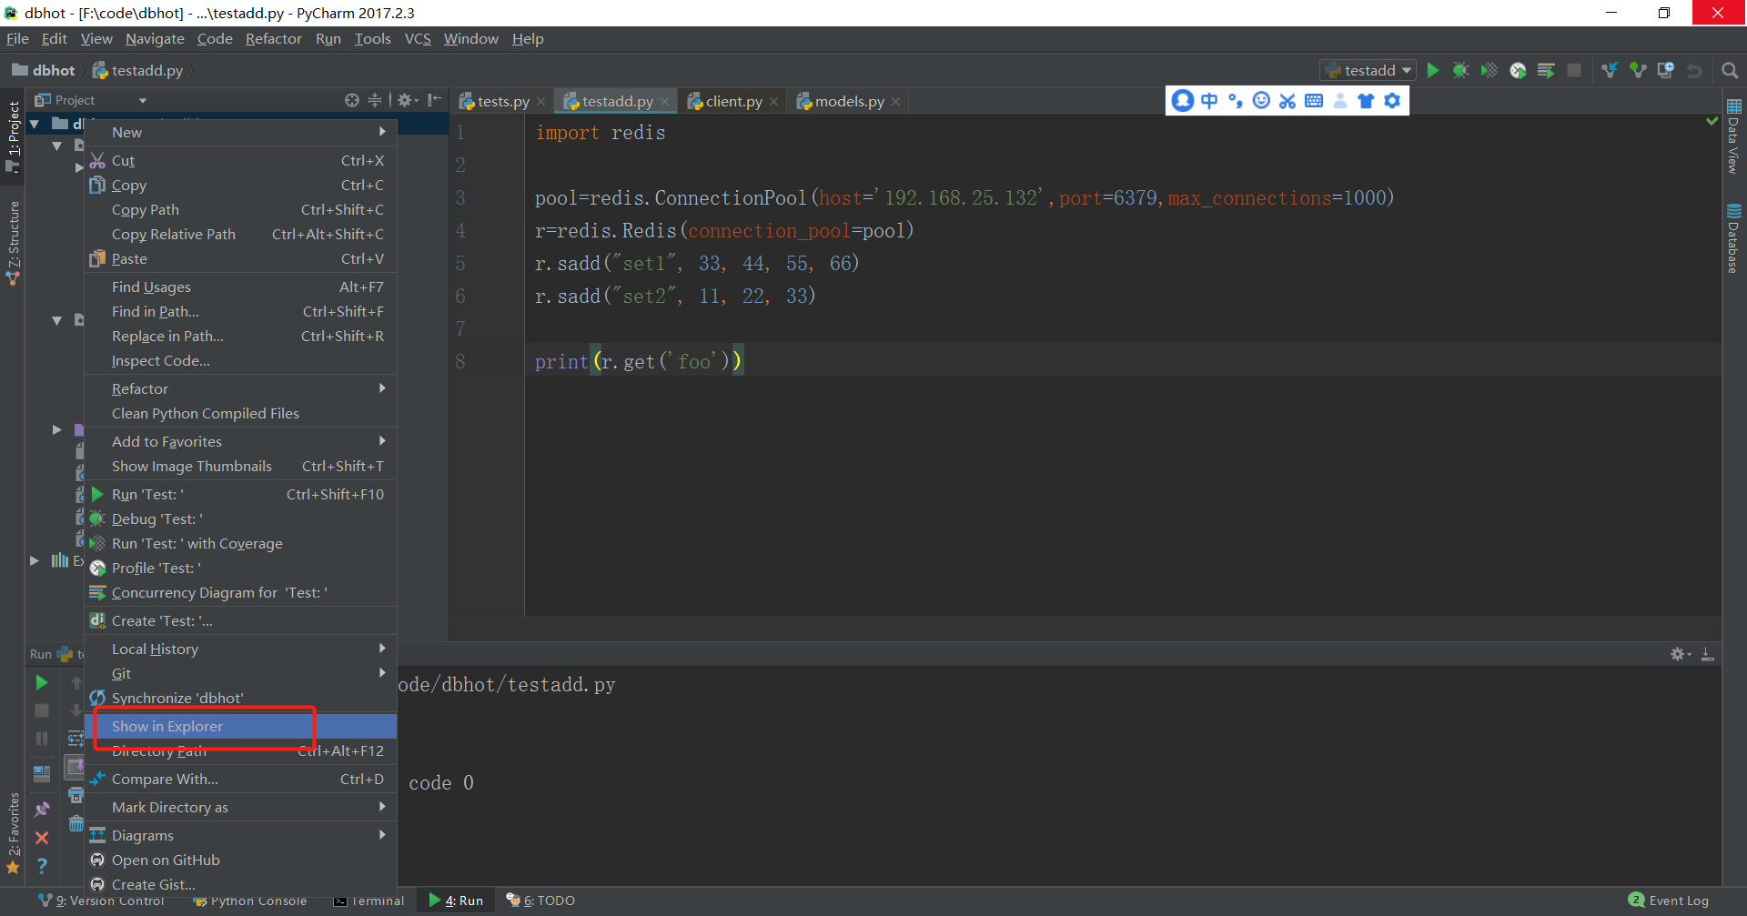Viewport: 1747px width, 916px height.
Task: Open the help question mark icon
Action: click(x=42, y=866)
